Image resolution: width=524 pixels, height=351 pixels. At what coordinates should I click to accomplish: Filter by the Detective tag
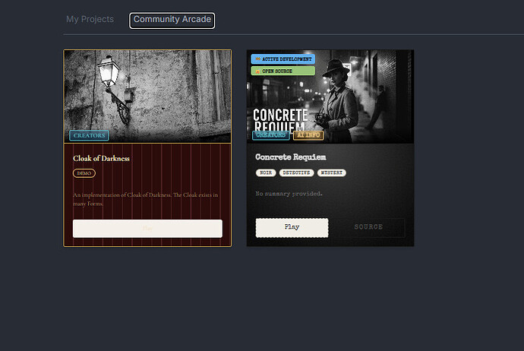coord(296,173)
